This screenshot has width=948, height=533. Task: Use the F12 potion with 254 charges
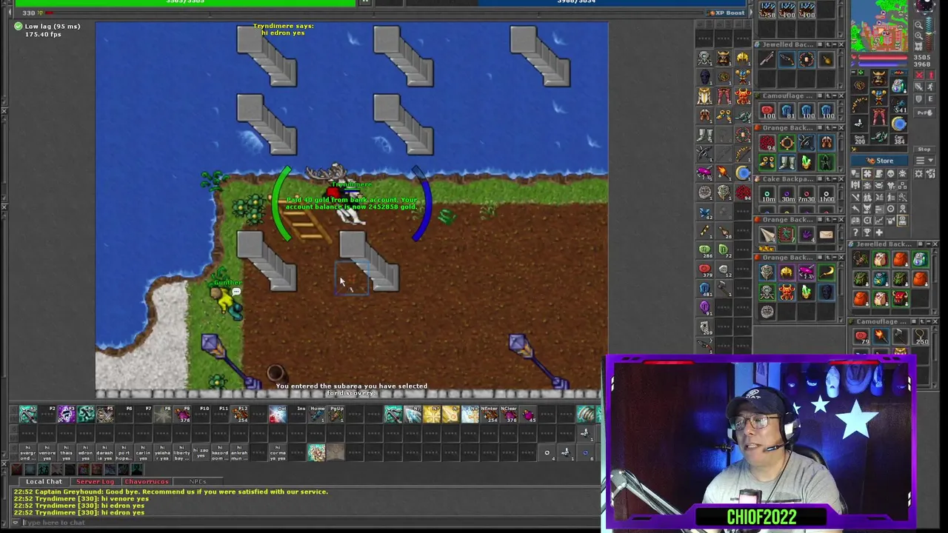(x=239, y=414)
